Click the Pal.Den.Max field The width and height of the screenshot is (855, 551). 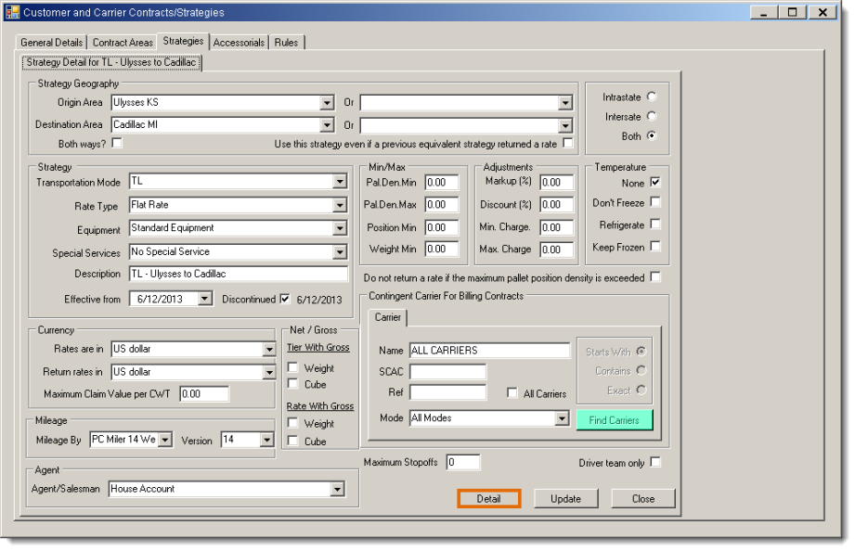442,205
